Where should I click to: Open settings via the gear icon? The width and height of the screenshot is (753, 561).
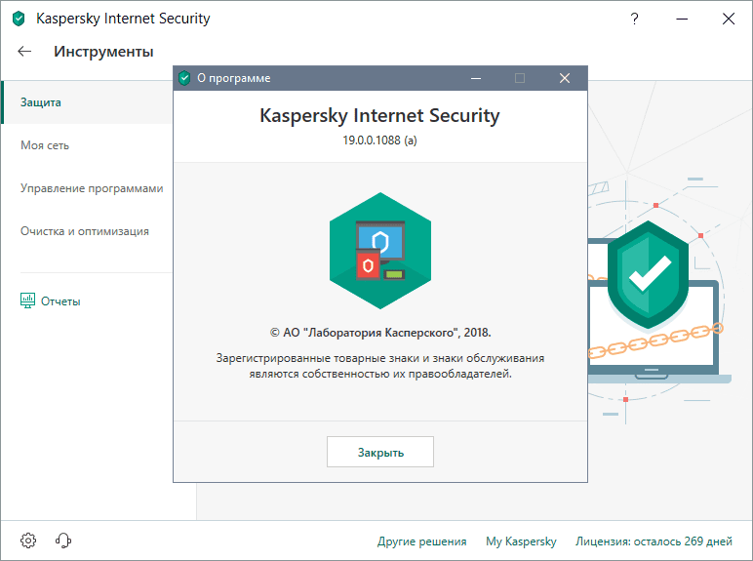[28, 541]
